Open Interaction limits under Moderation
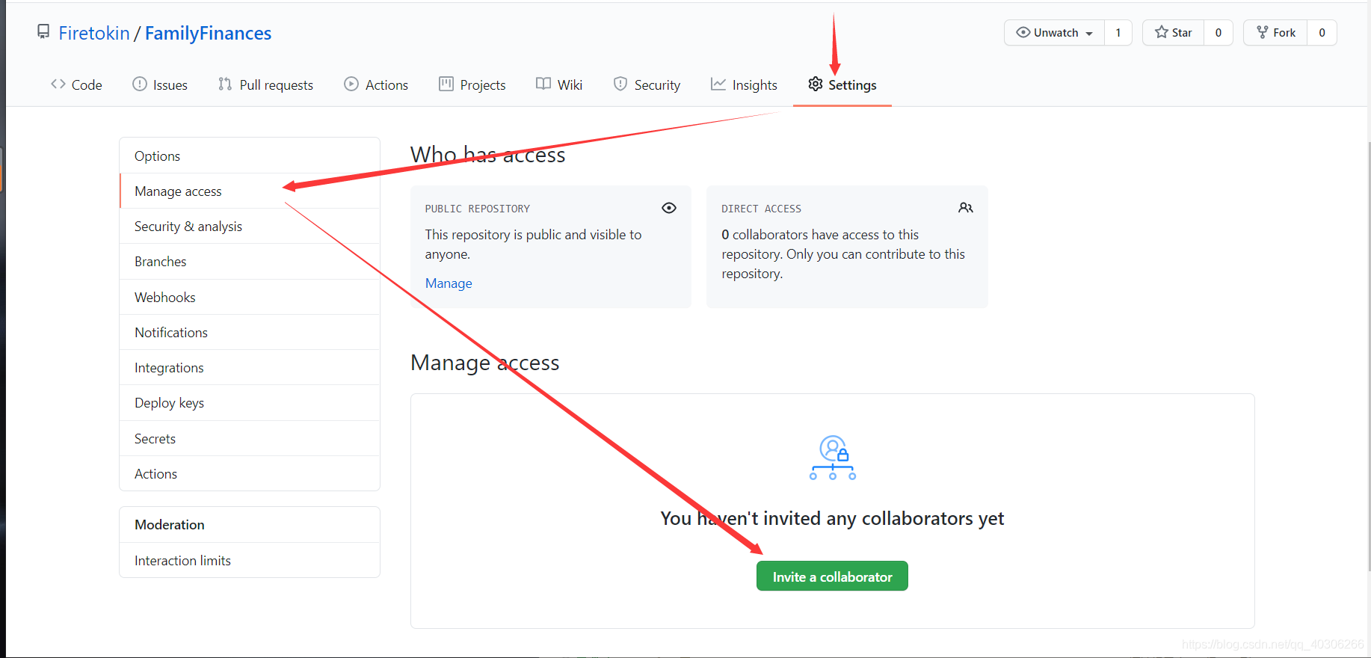Image resolution: width=1371 pixels, height=658 pixels. (x=250, y=560)
